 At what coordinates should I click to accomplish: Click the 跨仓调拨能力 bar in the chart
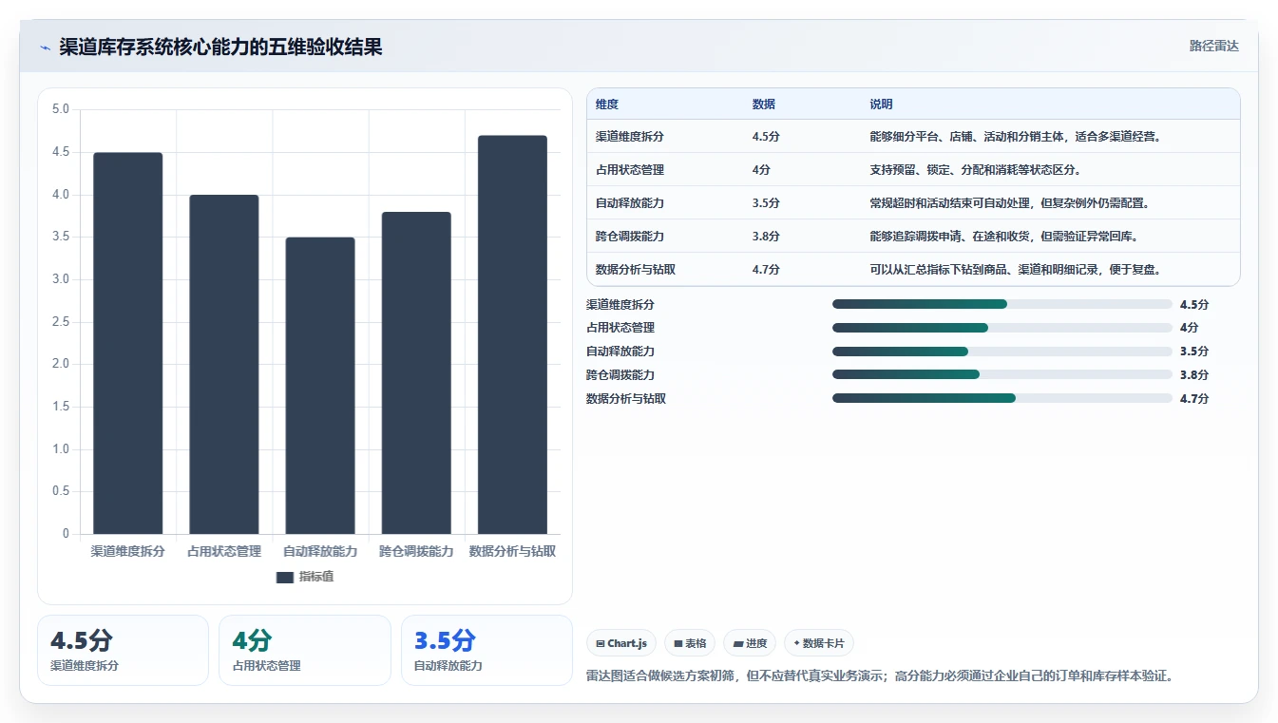pos(416,372)
